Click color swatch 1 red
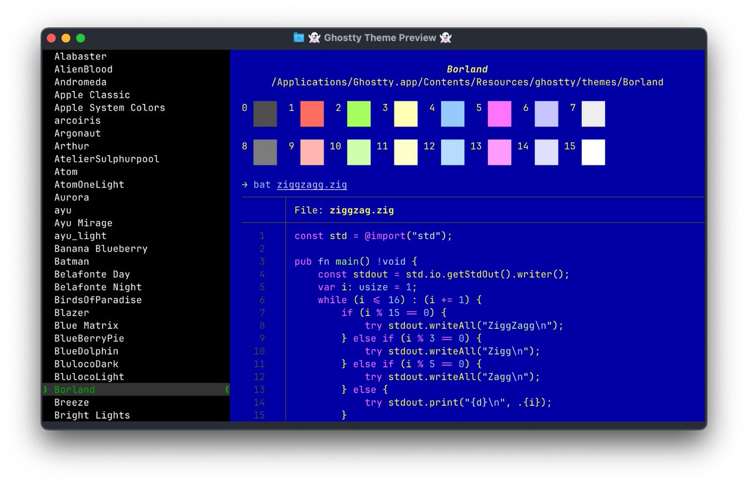748x484 pixels. [x=312, y=114]
